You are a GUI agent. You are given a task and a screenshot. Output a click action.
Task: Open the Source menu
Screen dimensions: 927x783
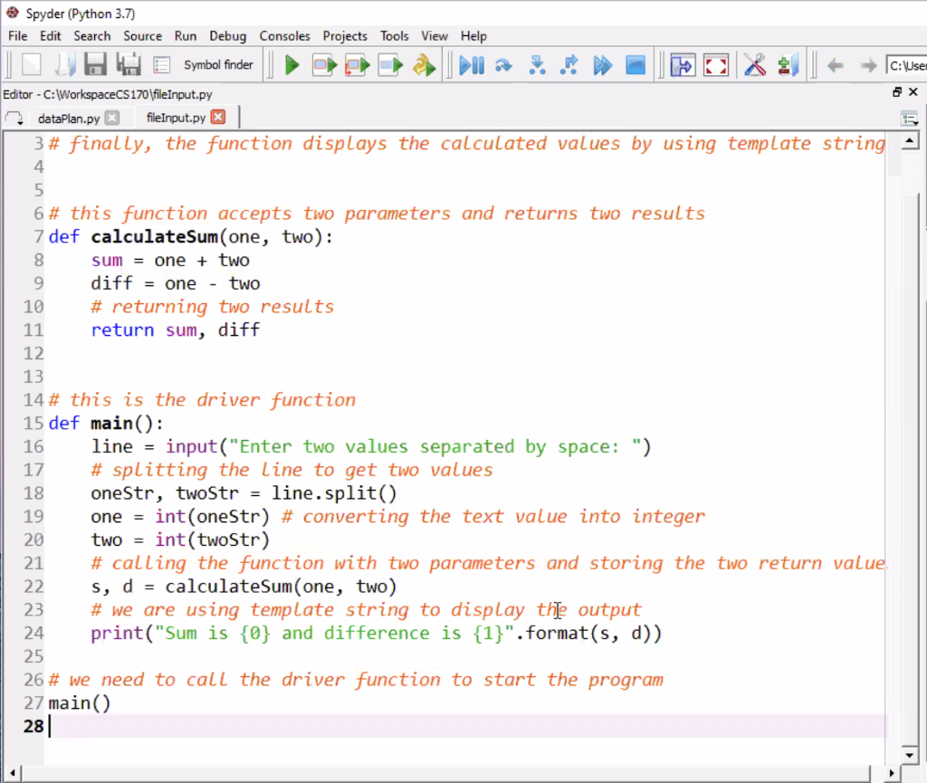[142, 36]
